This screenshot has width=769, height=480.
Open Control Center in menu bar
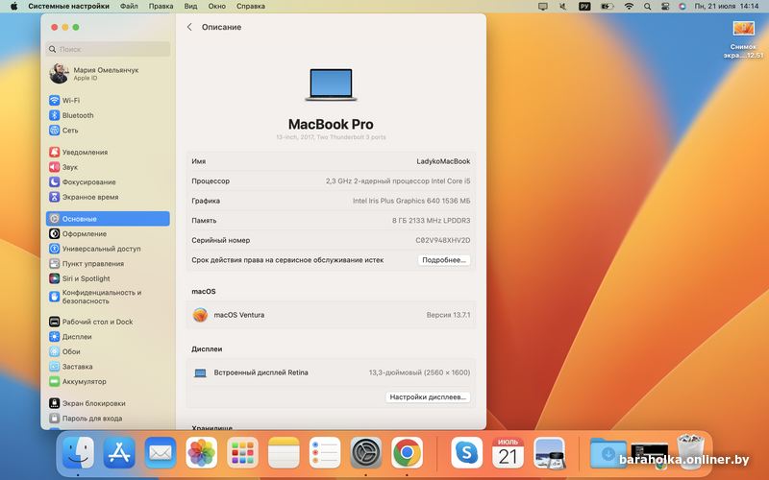[665, 7]
